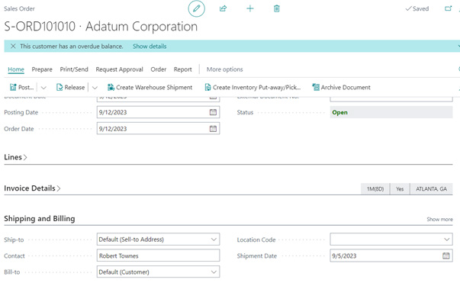Expand the Invoice Details section
The image size is (460, 286).
tap(32, 188)
